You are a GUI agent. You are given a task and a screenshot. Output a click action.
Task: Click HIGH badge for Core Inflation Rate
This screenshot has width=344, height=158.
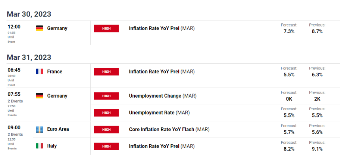(x=106, y=129)
